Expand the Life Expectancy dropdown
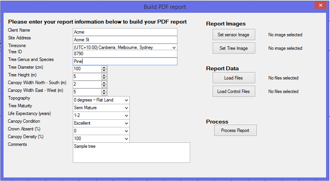 (x=126, y=115)
